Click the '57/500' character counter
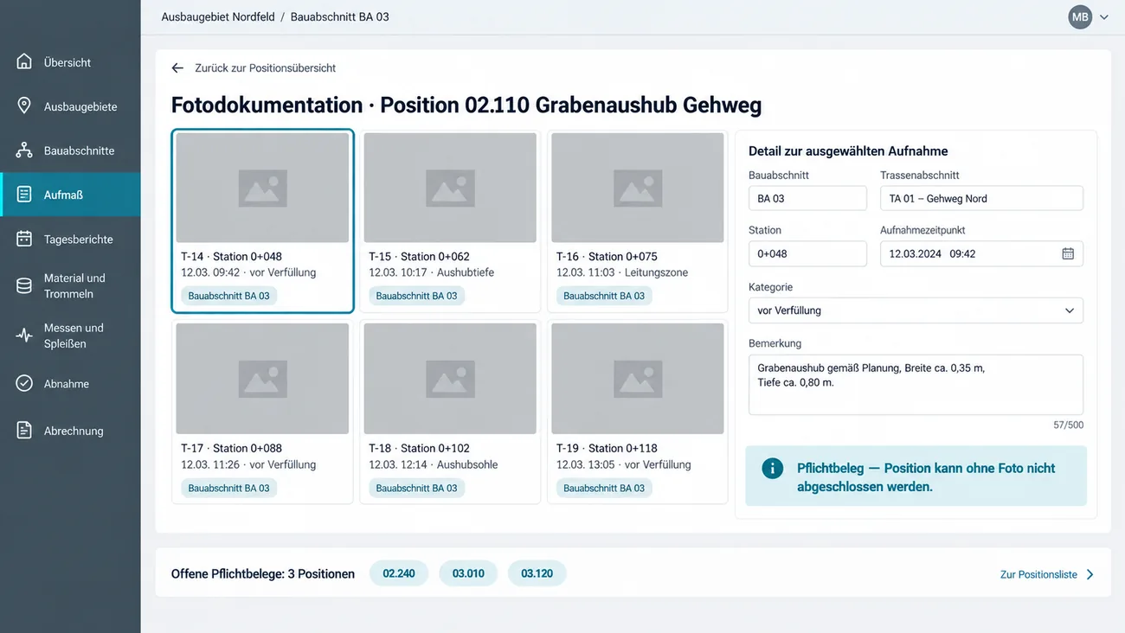 click(1068, 425)
